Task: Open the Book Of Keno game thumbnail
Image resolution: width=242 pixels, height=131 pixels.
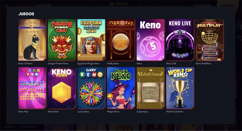Action: [x=32, y=40]
